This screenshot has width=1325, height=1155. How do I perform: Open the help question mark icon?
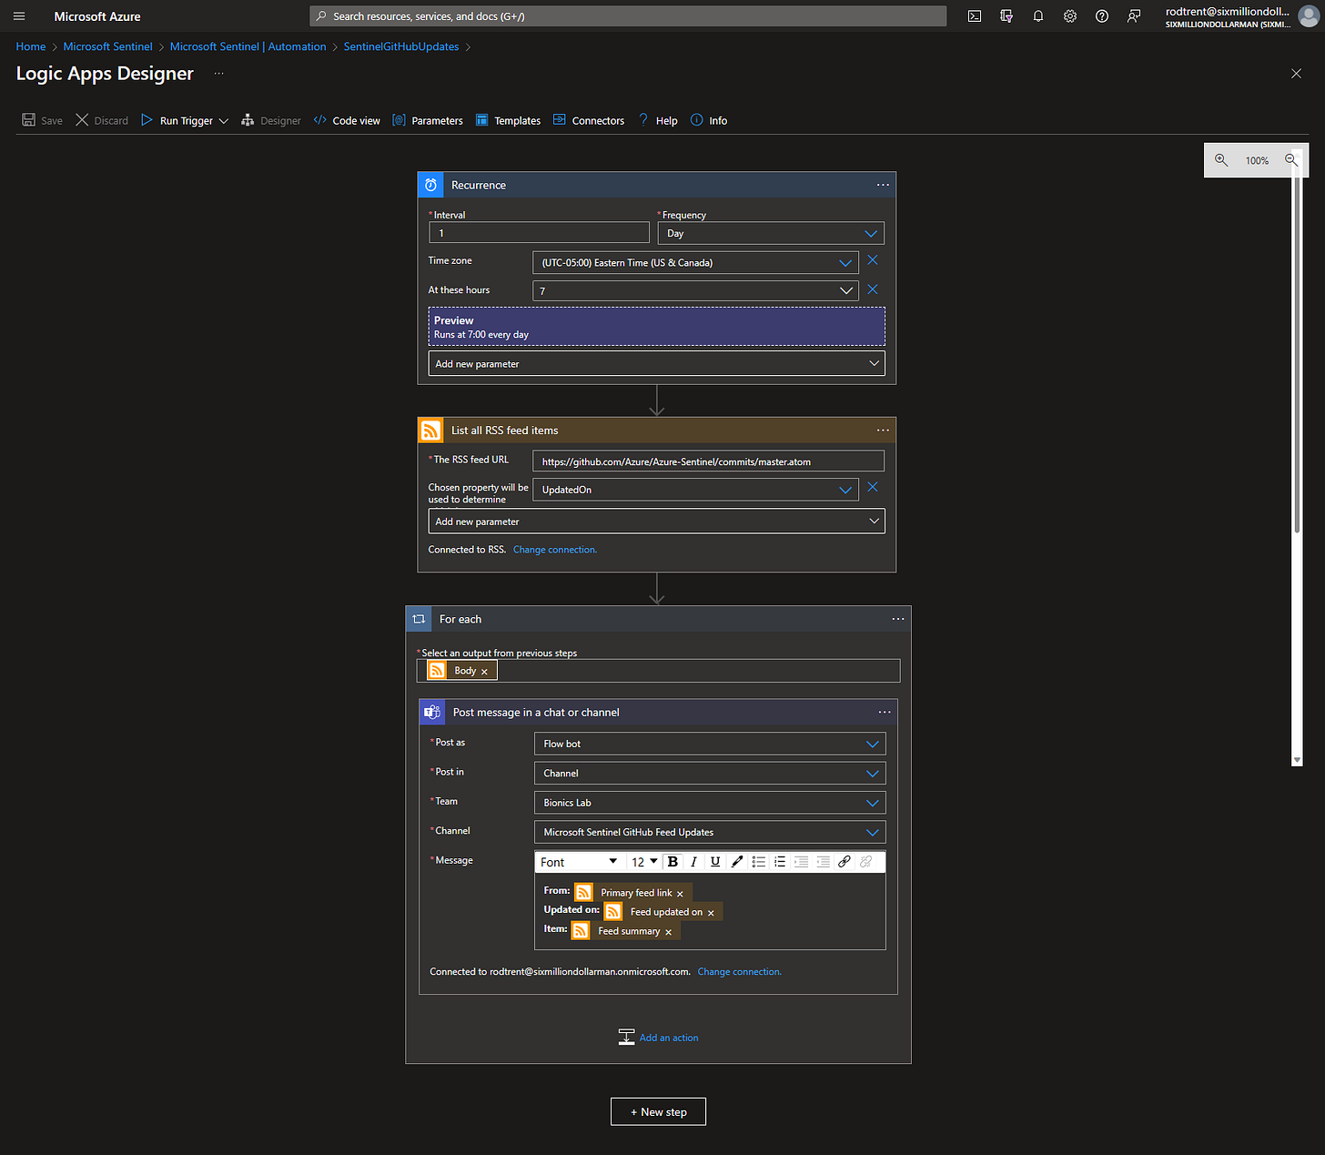tap(1102, 16)
